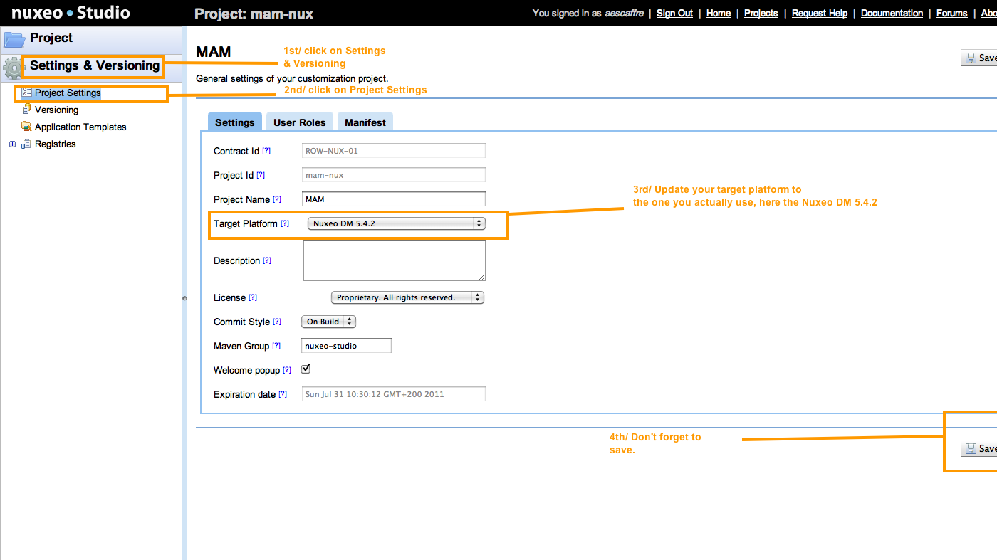Open the License dropdown
Screen dimensions: 997x560
[x=407, y=297]
